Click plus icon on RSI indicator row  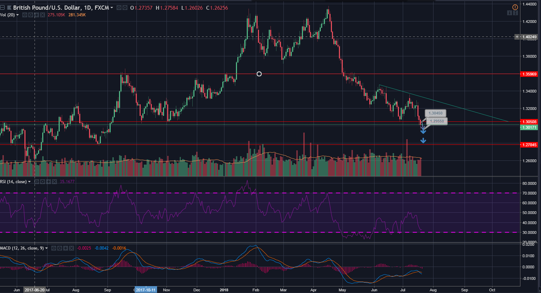pos(49,182)
